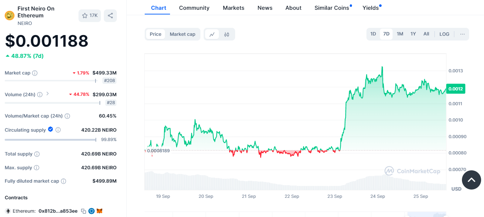The image size is (484, 217).
Task: Click the #208 market cap rank badge
Action: (110, 81)
